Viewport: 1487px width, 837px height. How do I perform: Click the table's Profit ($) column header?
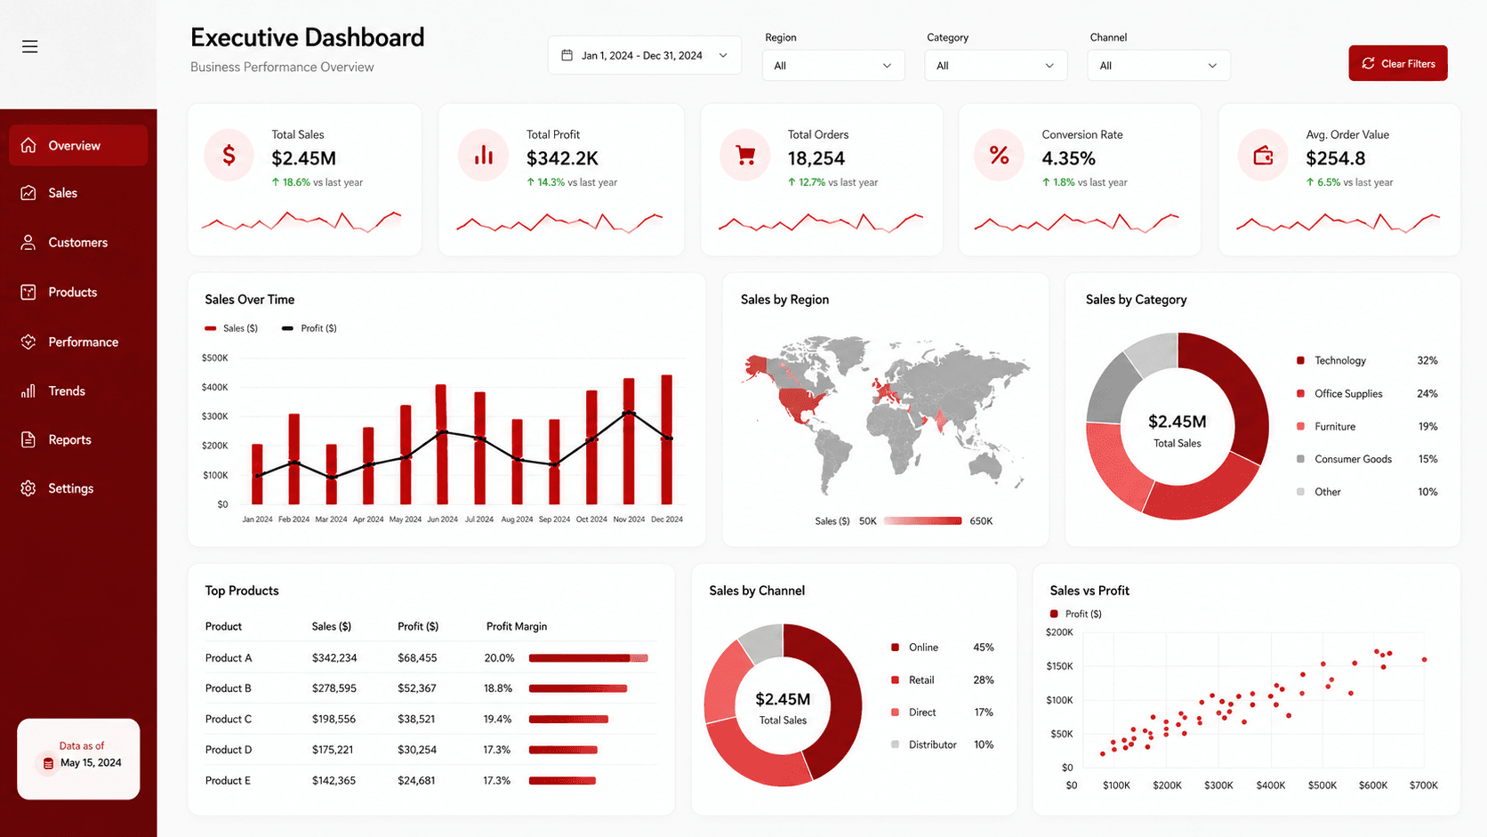[418, 626]
